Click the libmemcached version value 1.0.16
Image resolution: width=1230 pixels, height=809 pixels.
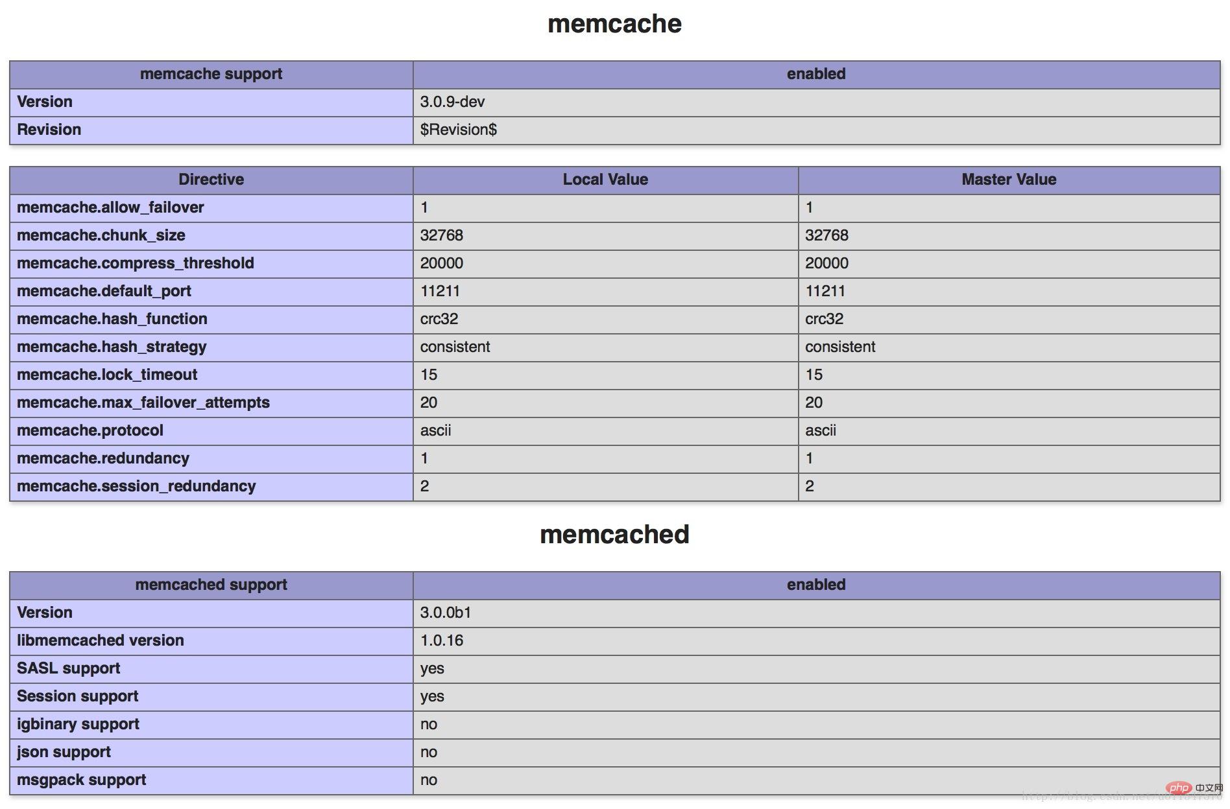tap(441, 640)
